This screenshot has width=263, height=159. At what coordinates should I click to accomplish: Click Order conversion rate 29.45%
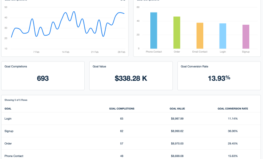233,144
